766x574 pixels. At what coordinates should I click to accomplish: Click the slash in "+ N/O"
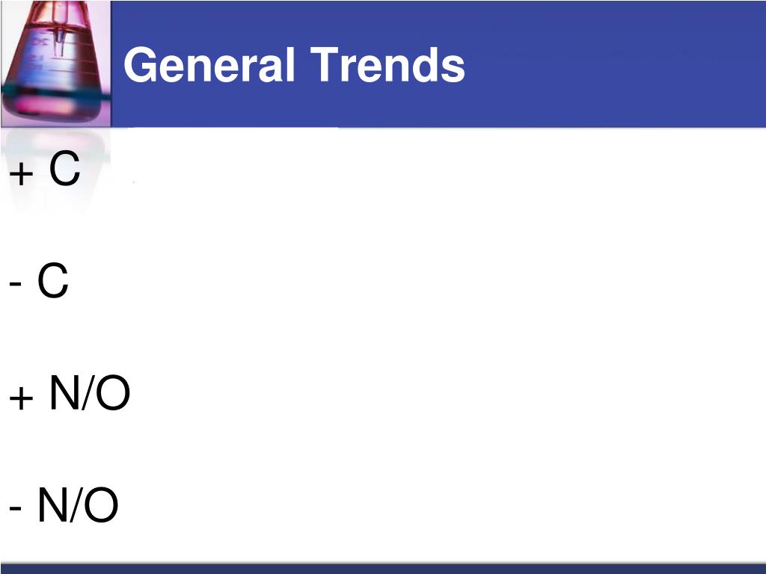click(87, 392)
